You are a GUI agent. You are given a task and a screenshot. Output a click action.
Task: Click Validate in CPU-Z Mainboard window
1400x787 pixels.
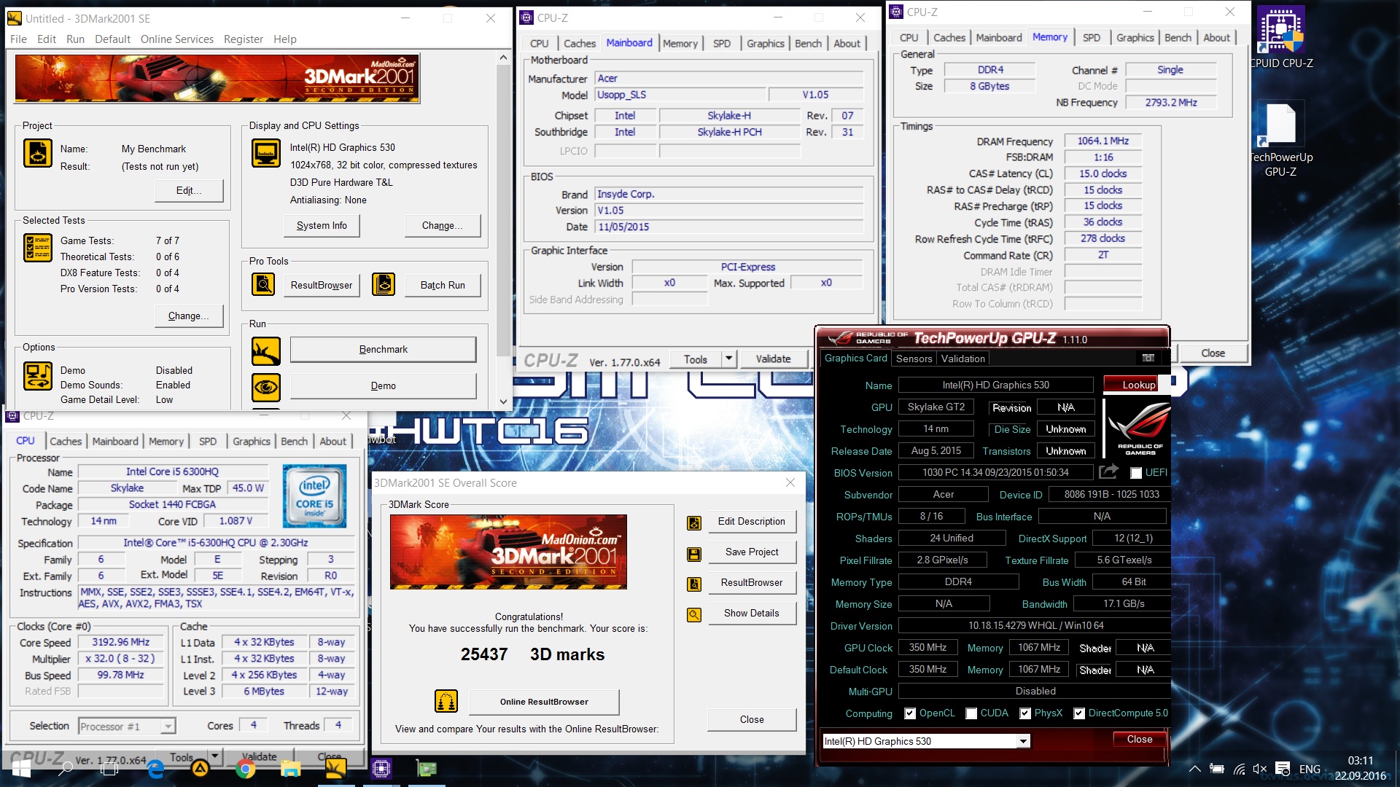pyautogui.click(x=773, y=359)
